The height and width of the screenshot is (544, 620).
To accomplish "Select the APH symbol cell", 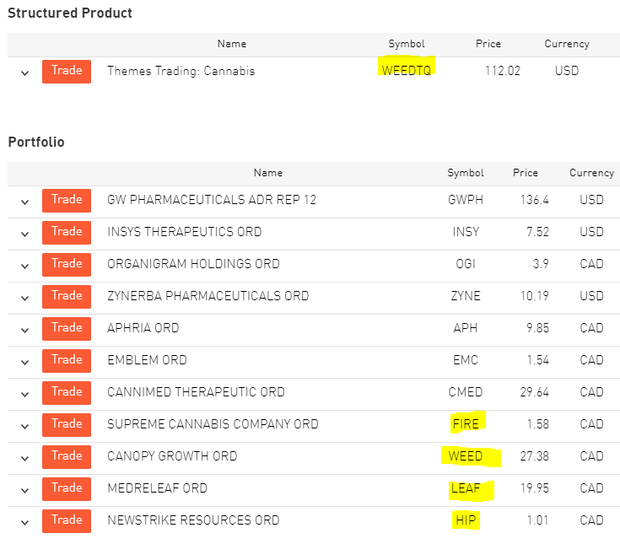I will pos(466,328).
